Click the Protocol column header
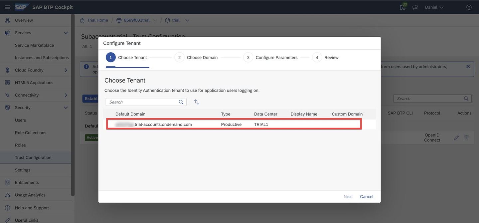Viewport: 479px width, 223px height. (x=432, y=113)
